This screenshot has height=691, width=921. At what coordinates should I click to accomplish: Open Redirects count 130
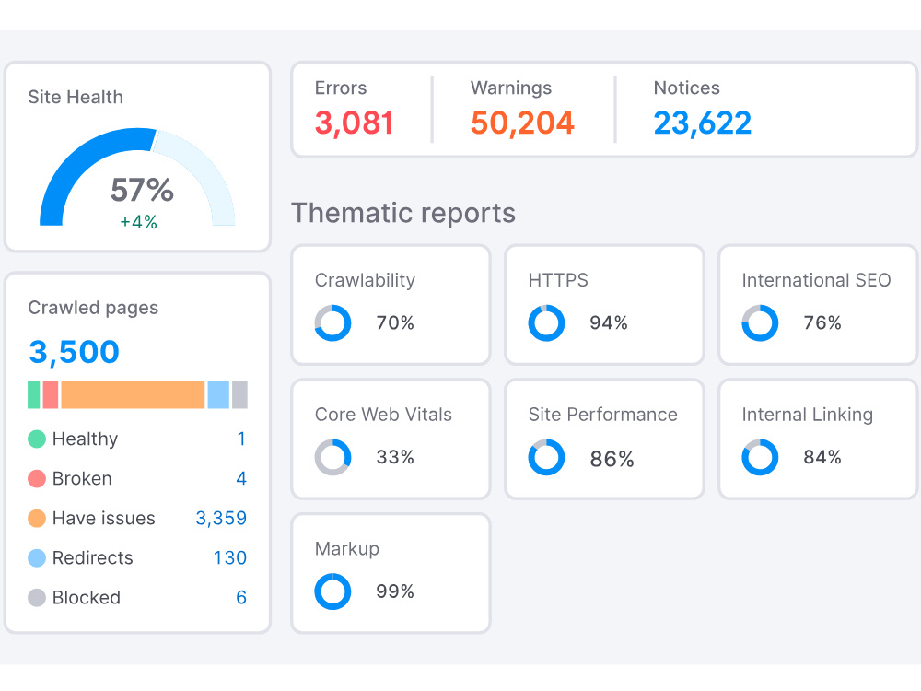click(229, 557)
